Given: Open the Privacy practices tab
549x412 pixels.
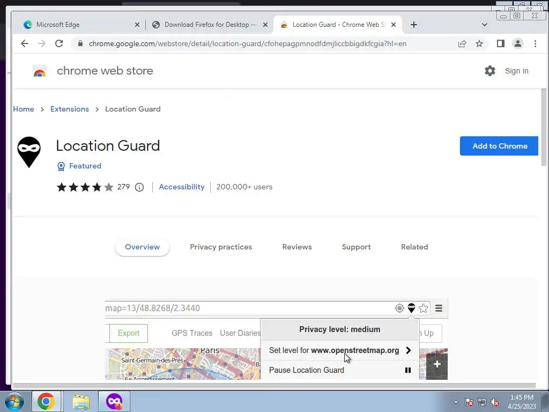Looking at the screenshot, I should coord(221,247).
